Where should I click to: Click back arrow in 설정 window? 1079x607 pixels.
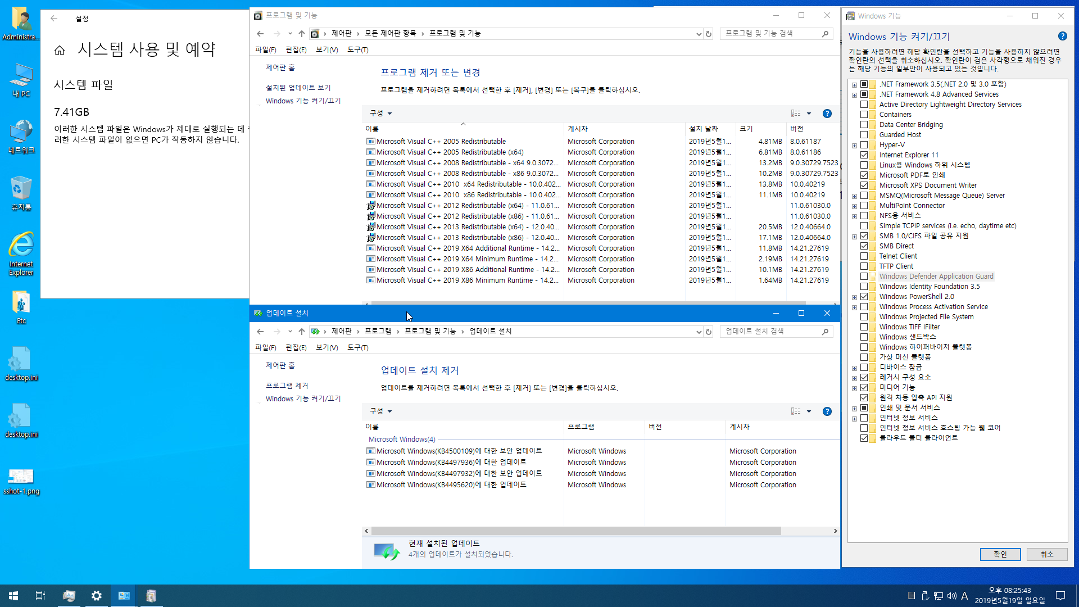pyautogui.click(x=54, y=19)
